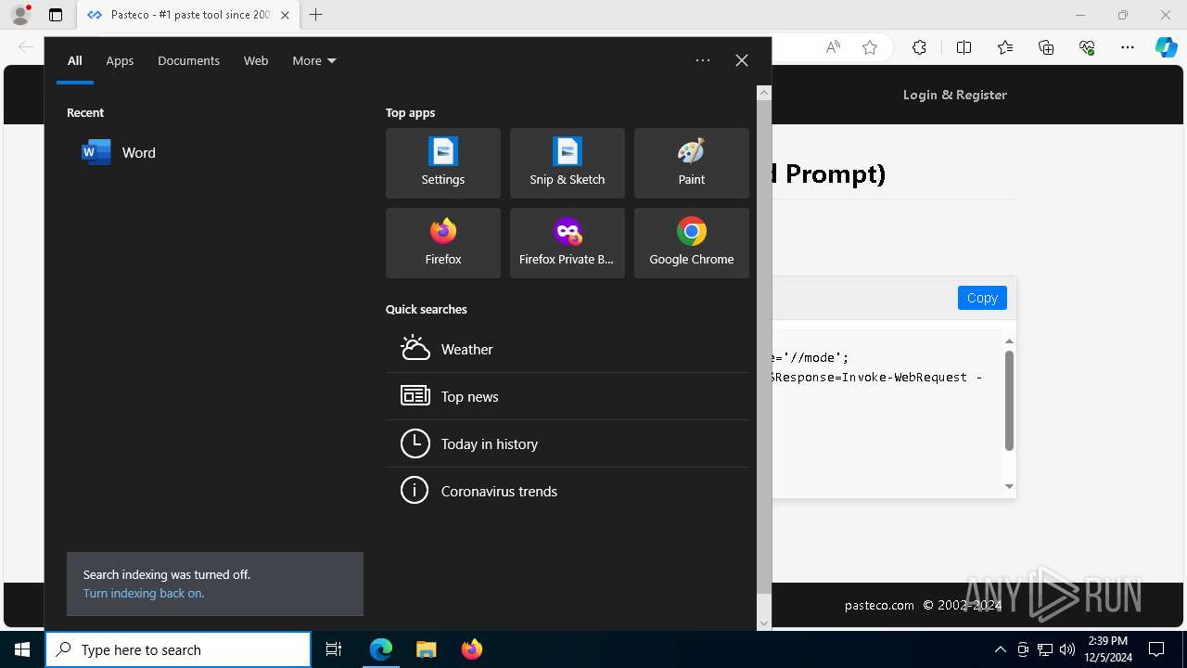Open the volume control in tray
This screenshot has height=668, width=1187.
(1067, 649)
